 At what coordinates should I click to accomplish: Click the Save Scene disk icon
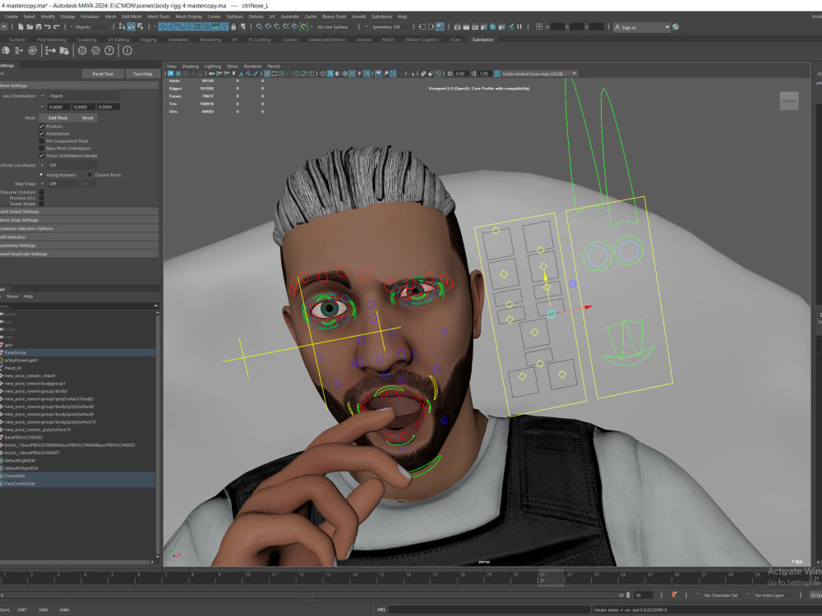click(x=39, y=27)
